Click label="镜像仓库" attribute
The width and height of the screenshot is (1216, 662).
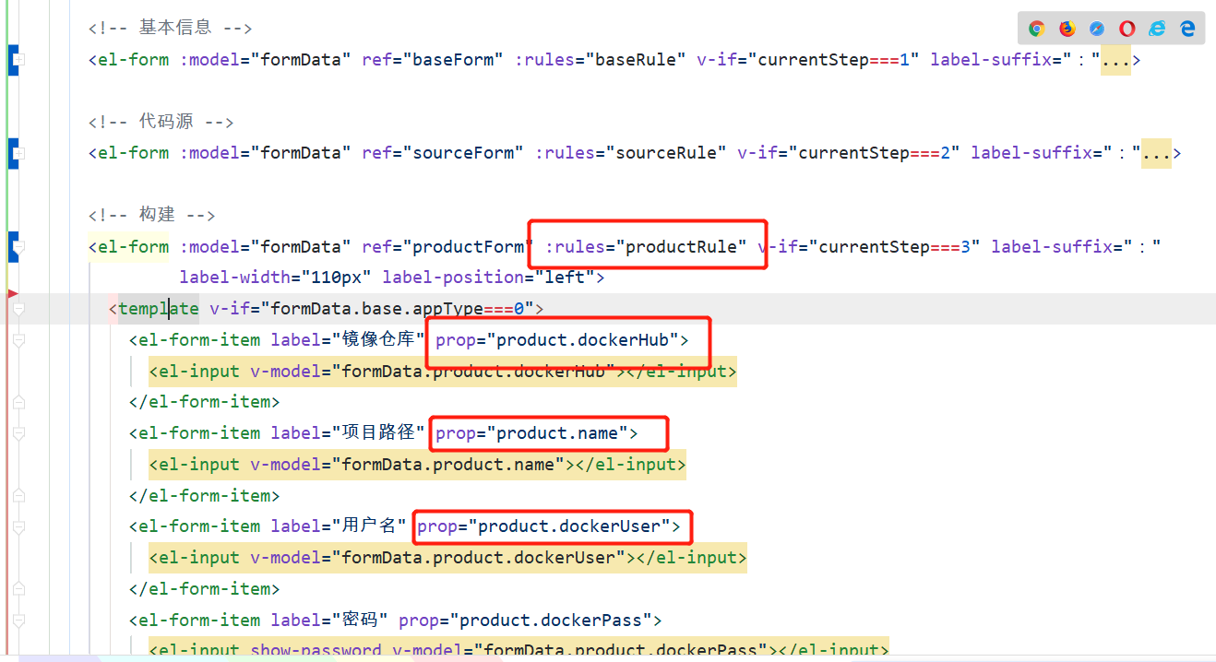coord(348,340)
